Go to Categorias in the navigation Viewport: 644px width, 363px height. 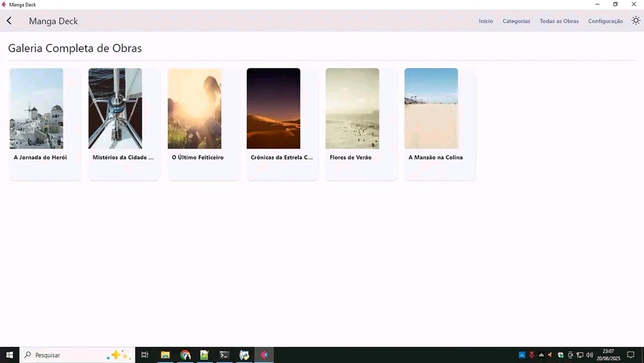[x=516, y=21]
